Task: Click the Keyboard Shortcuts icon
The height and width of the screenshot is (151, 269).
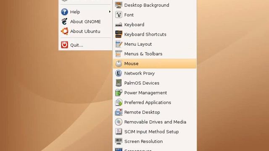Action: click(119, 34)
